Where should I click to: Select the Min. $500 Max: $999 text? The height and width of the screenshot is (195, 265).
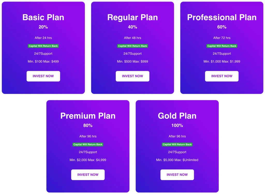pos(132,61)
